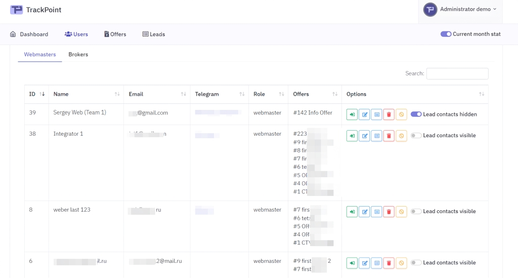Viewport: 518px width, 278px height.
Task: Open list icon for Sergey Web row
Action: [376, 114]
